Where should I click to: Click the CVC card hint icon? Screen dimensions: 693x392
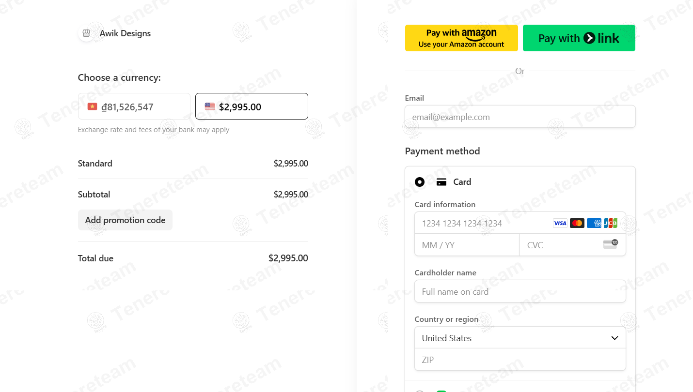pos(611,244)
